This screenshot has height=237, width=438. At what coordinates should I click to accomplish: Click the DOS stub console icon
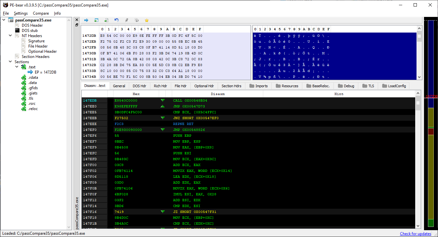[x=18, y=31]
